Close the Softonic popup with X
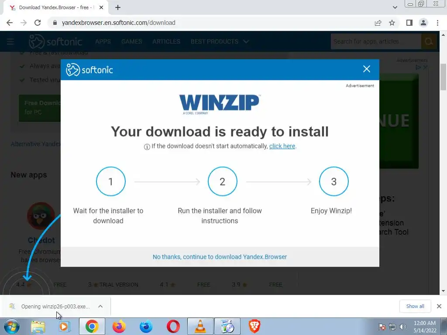Image resolution: width=447 pixels, height=335 pixels. pos(367,69)
